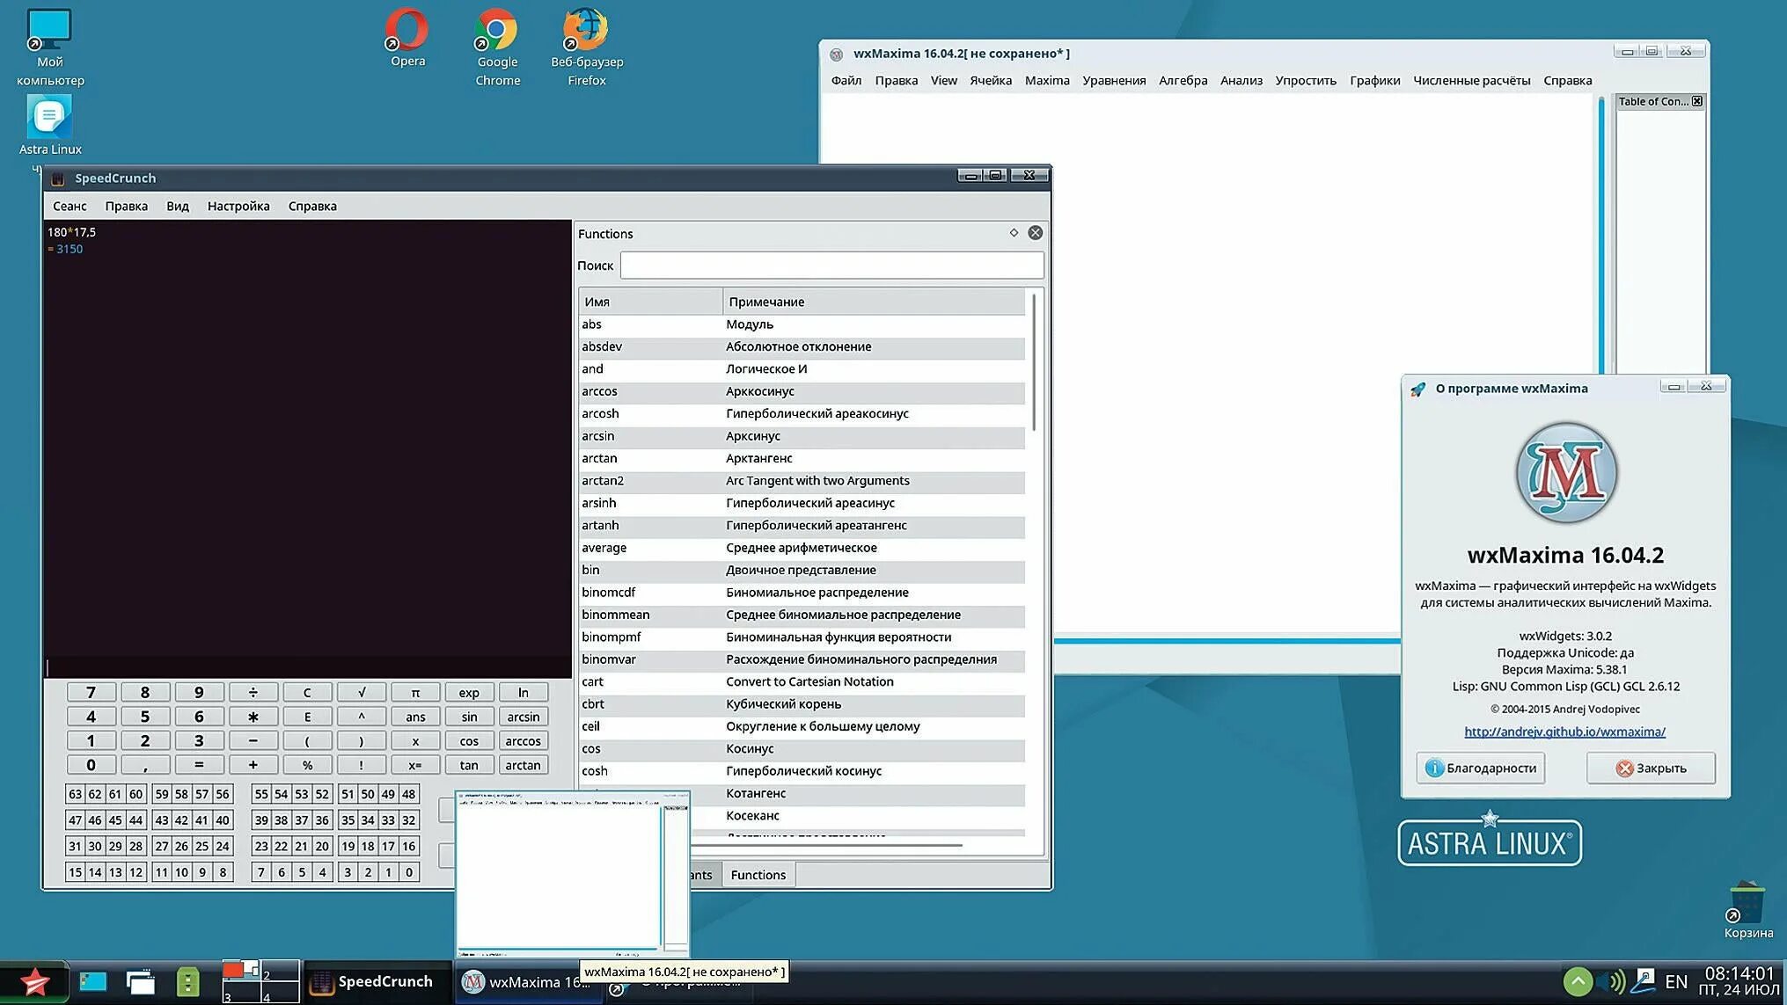Click the natural log (ln) button in SpeedCrunch

click(x=522, y=692)
